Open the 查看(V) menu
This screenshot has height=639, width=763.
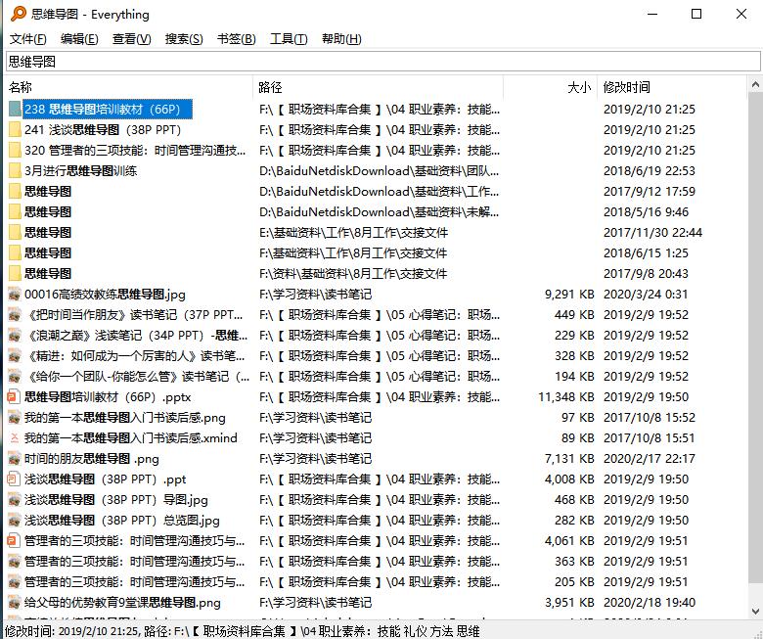131,39
